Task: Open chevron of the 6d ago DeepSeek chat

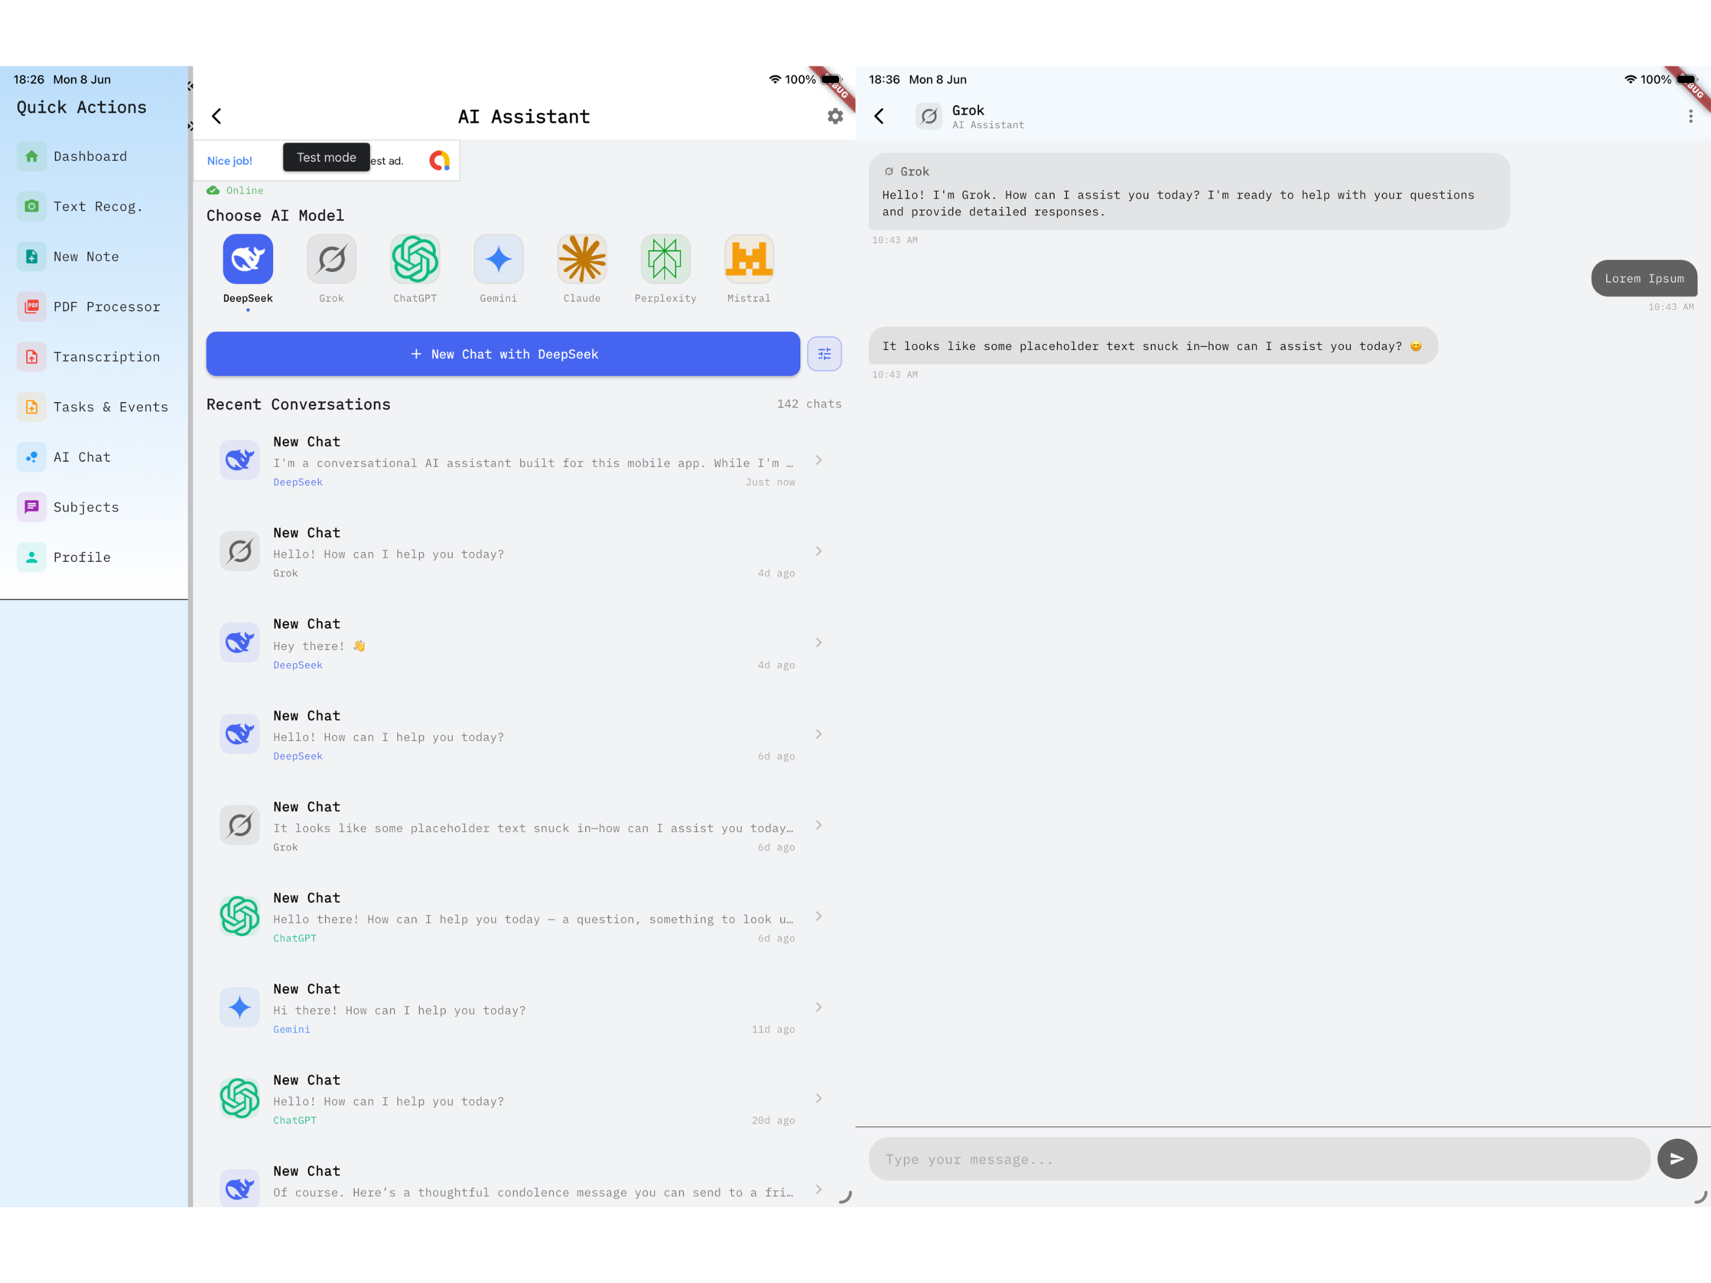Action: coord(818,734)
